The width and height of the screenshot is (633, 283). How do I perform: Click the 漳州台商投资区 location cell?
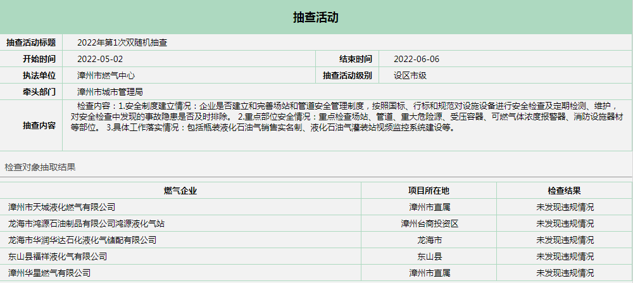[x=429, y=223]
